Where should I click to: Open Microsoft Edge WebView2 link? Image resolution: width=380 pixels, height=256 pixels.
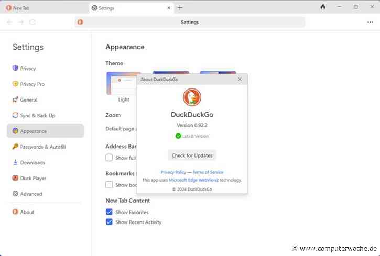[193, 180]
